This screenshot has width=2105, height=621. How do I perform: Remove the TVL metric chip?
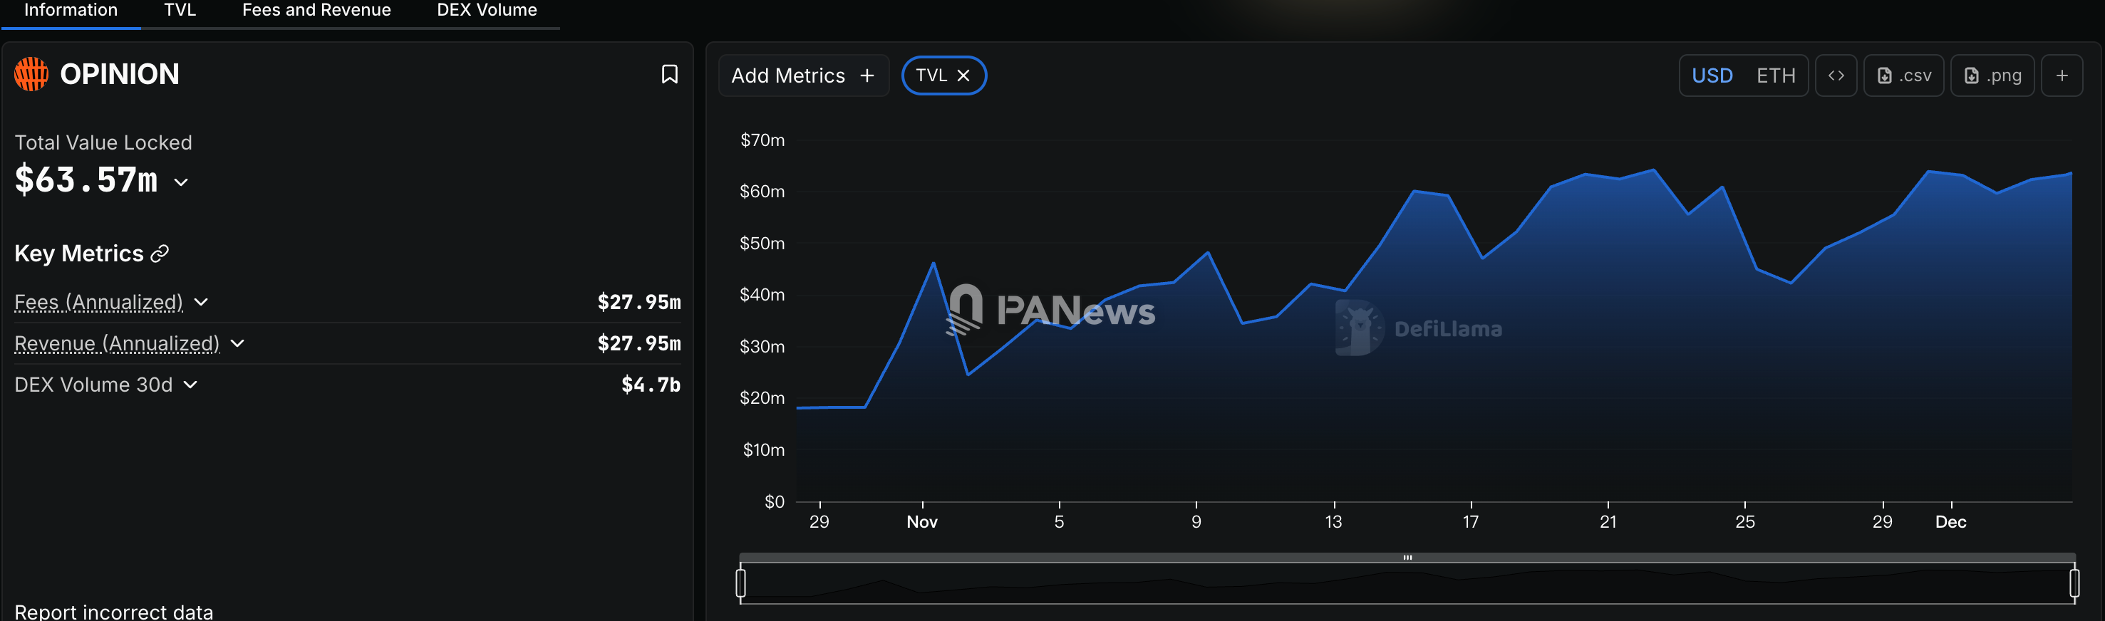tap(963, 76)
